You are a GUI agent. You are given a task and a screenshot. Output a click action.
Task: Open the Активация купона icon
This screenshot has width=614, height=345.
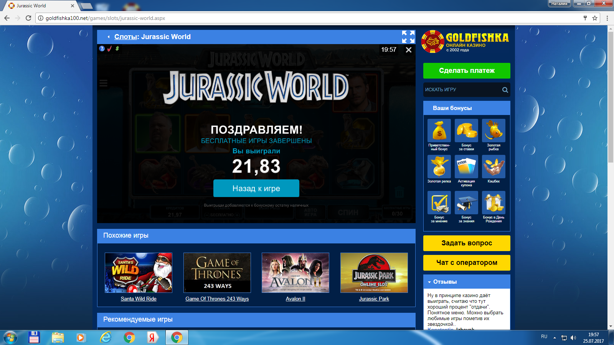click(467, 167)
